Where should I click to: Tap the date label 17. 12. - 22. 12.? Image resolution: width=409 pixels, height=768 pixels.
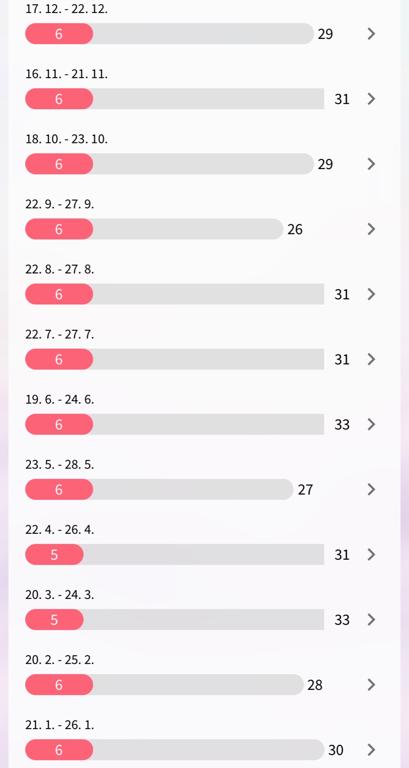pos(66,9)
